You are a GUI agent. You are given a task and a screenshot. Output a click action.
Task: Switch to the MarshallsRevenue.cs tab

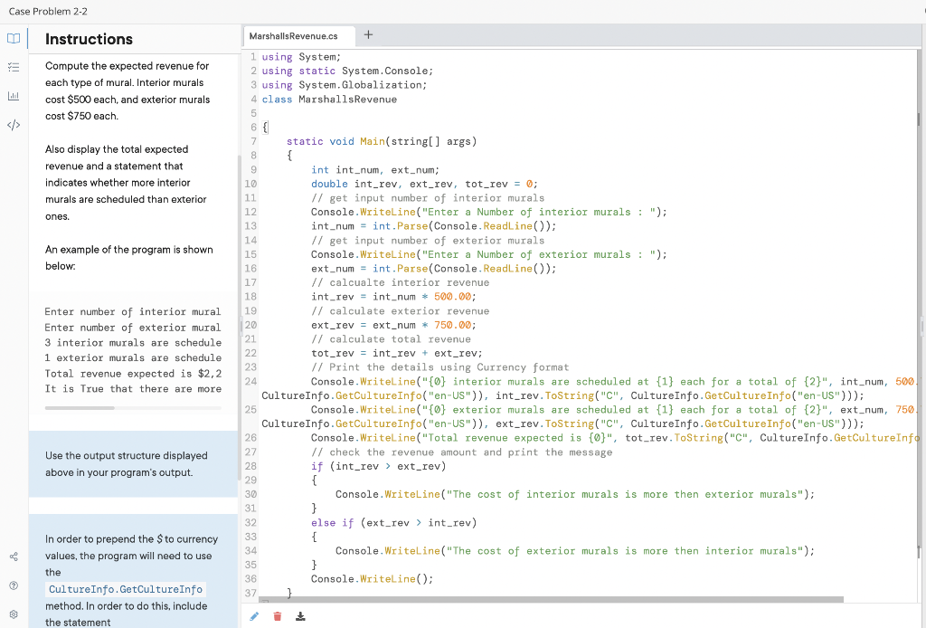point(293,35)
